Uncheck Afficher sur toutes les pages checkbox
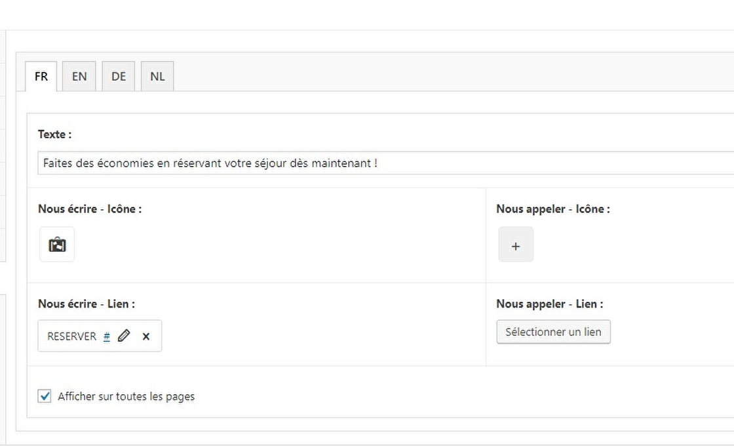734x446 pixels. pos(45,396)
